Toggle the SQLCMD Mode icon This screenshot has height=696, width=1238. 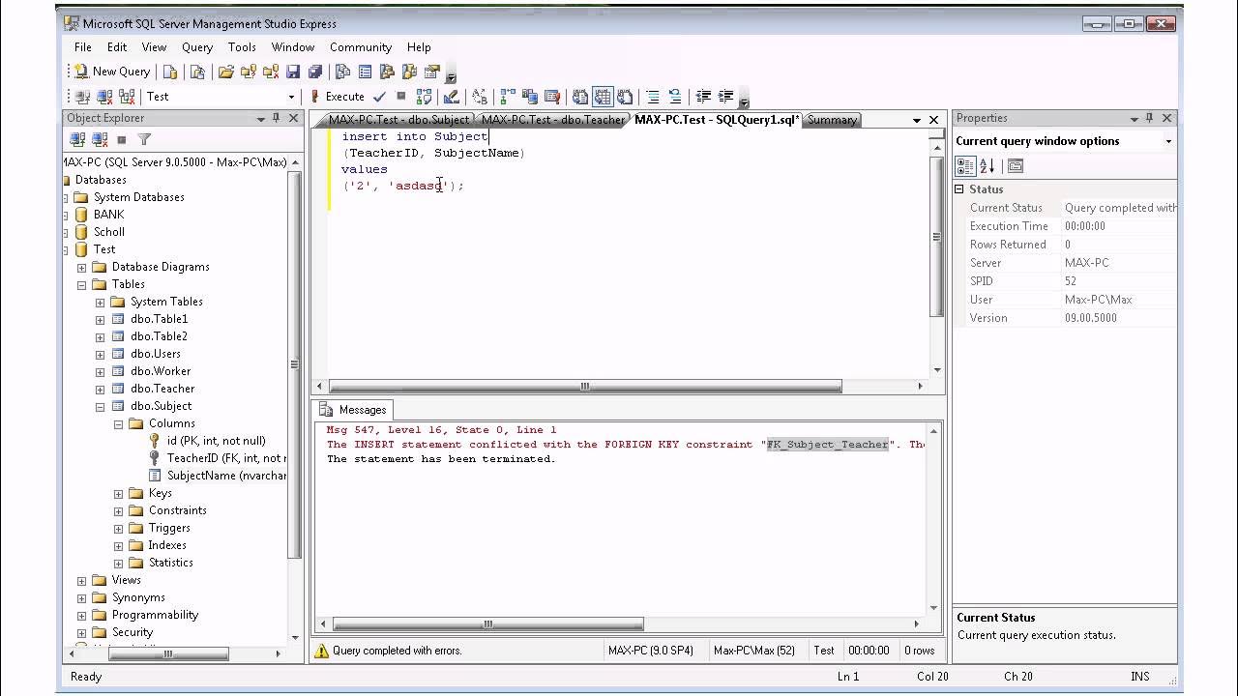(x=552, y=97)
